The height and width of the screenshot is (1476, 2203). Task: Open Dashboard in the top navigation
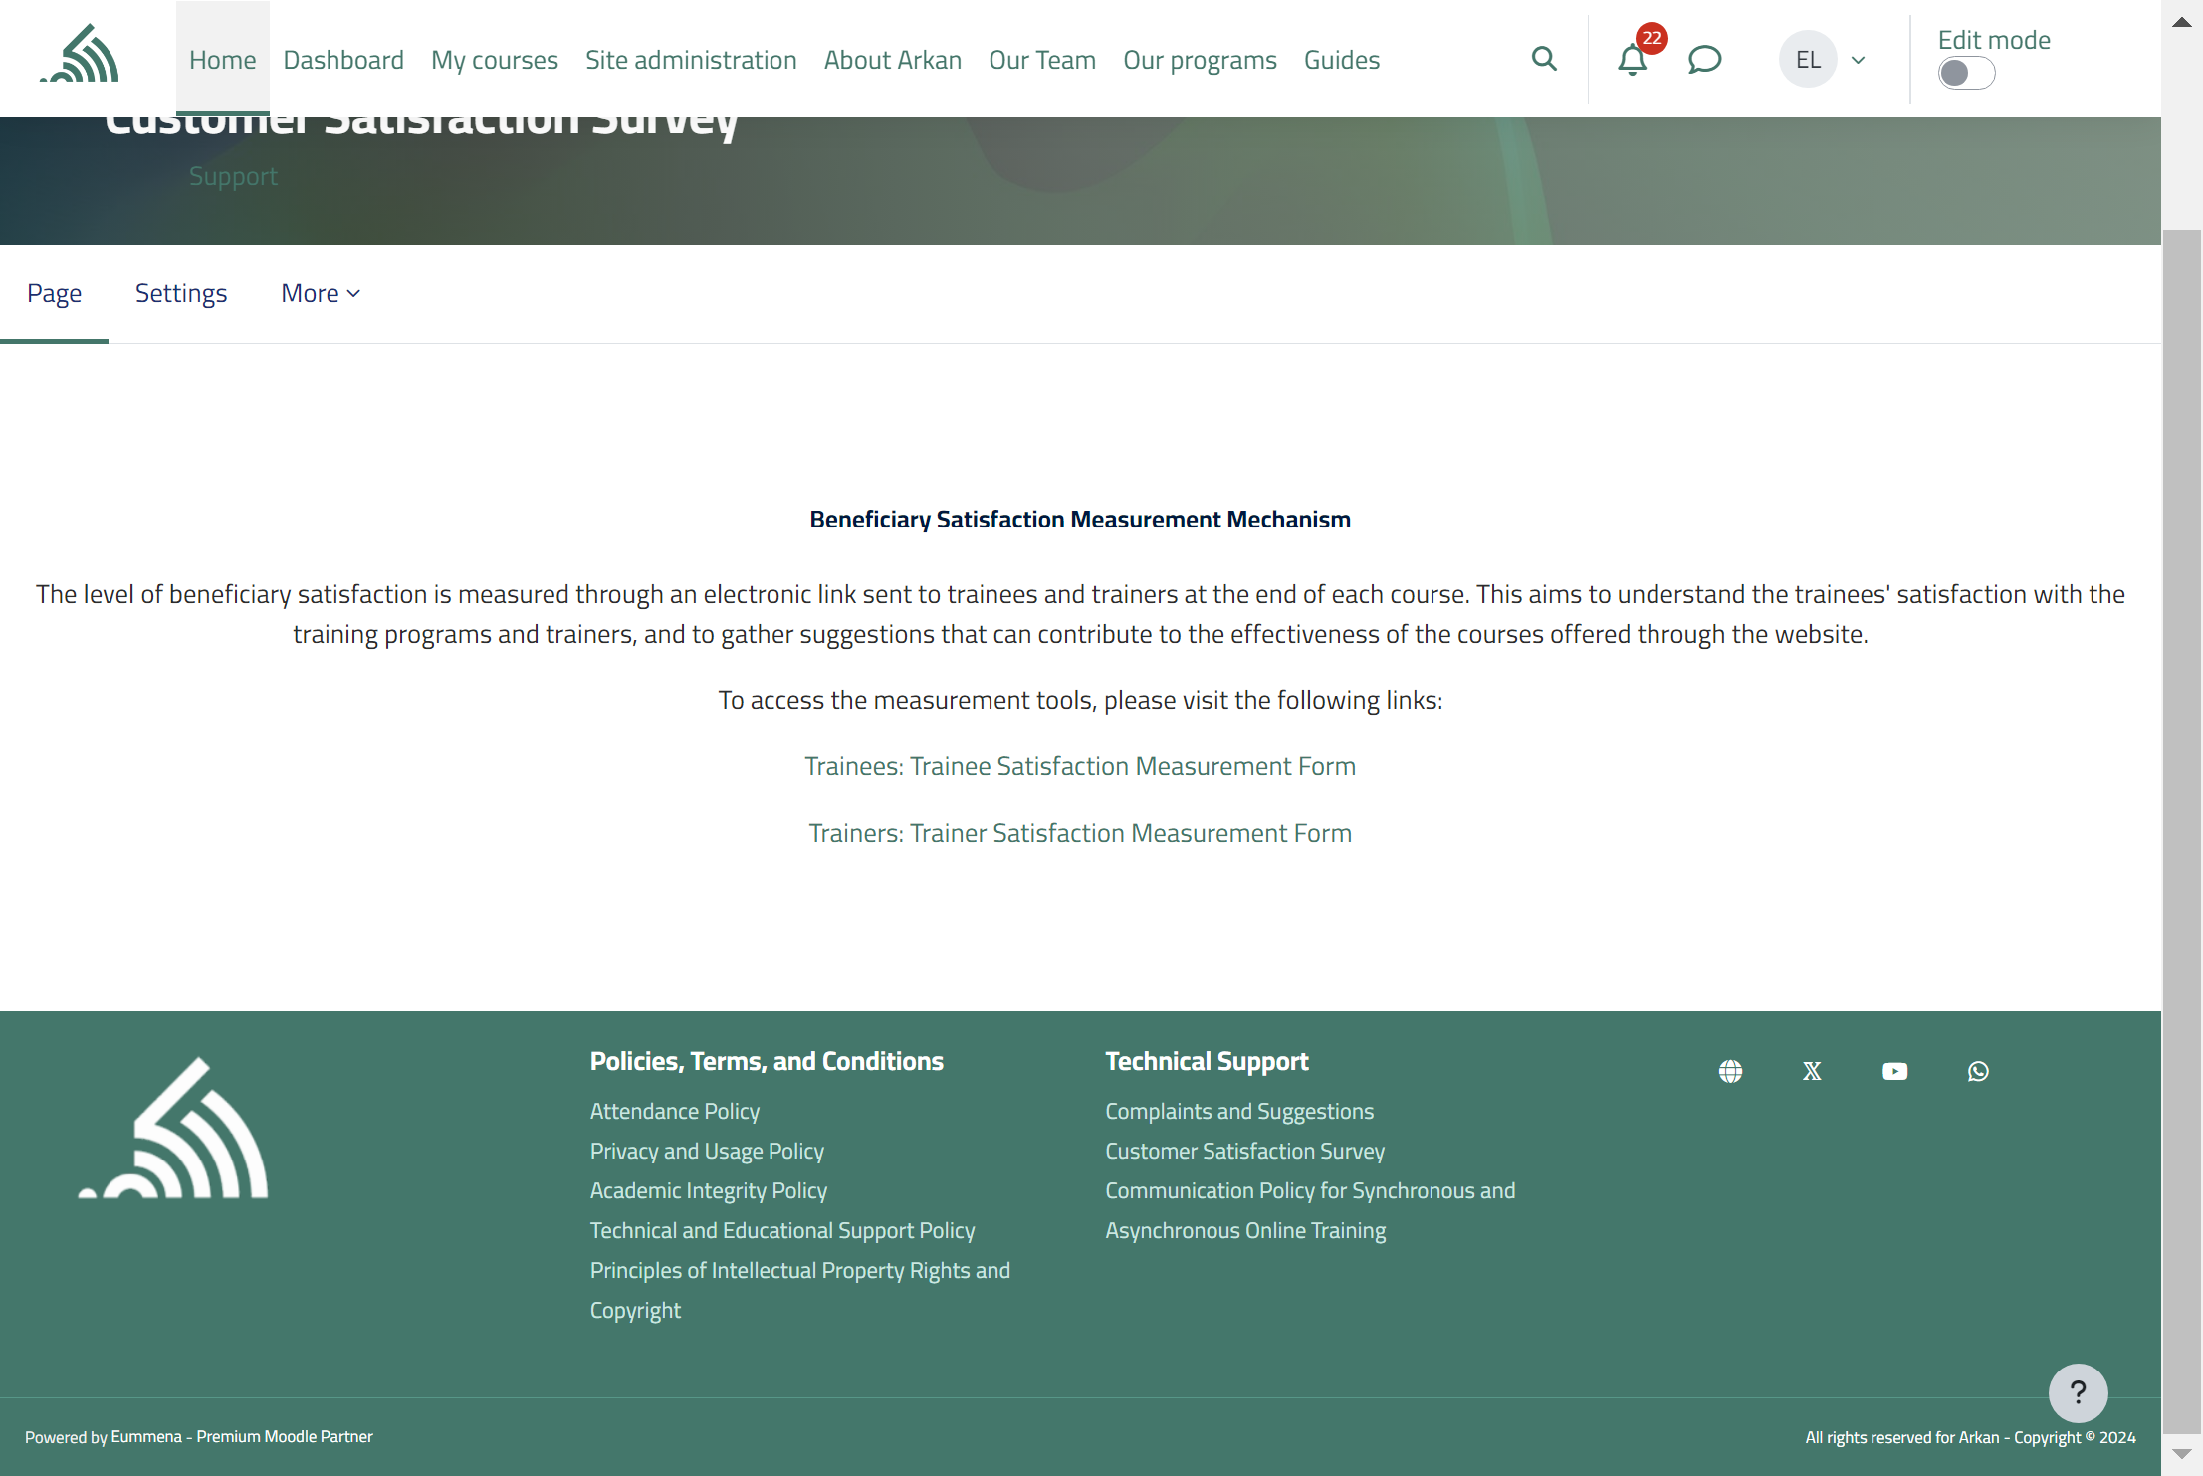click(343, 60)
